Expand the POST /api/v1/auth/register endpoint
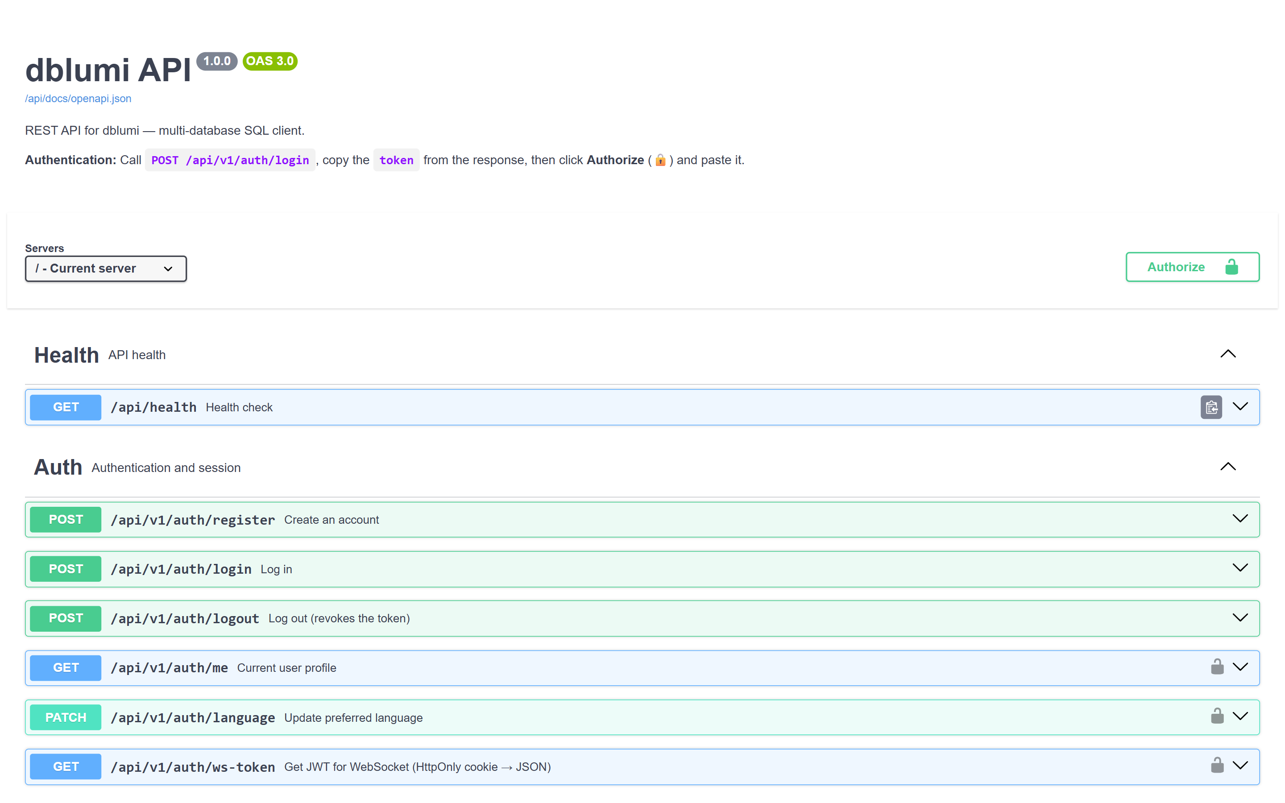 1240,519
